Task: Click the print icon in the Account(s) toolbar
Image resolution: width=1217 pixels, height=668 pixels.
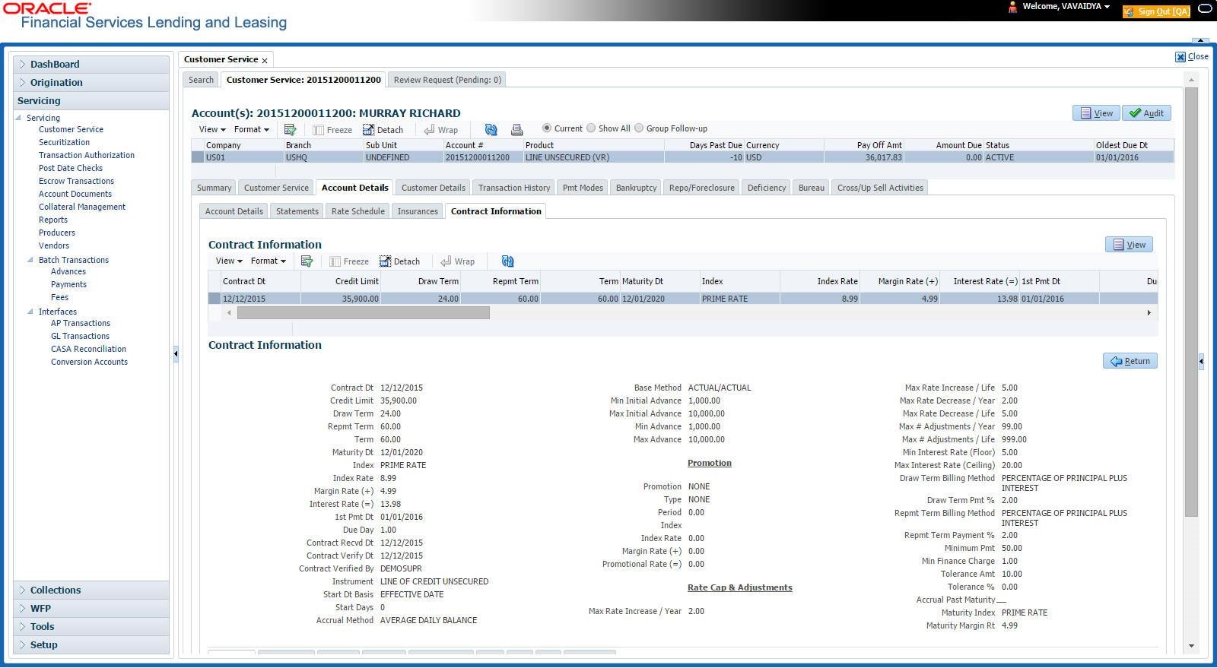Action: 516,130
